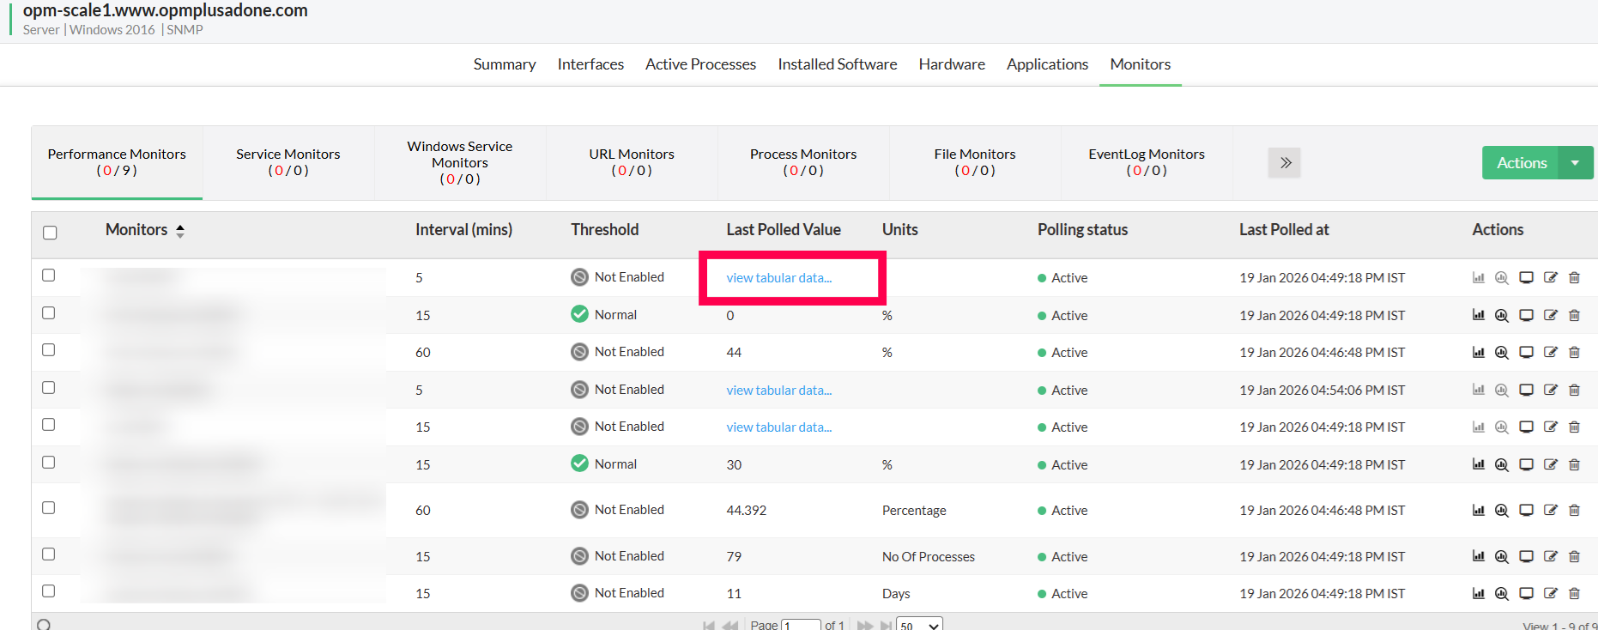Select checkbox for the 0 % Normal row
This screenshot has width=1598, height=630.
tap(49, 313)
